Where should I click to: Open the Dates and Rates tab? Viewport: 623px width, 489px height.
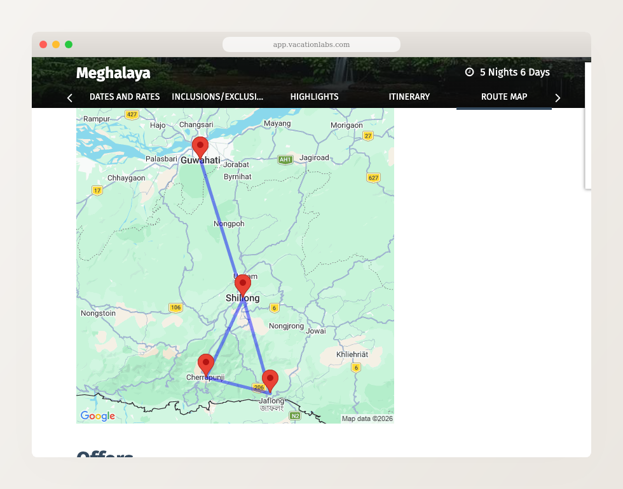125,97
